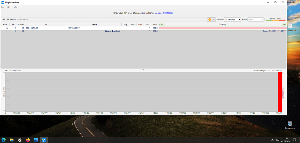Expand the 10 minutes timeline range selector
Viewport: 300px width, 143px height.
point(281,71)
